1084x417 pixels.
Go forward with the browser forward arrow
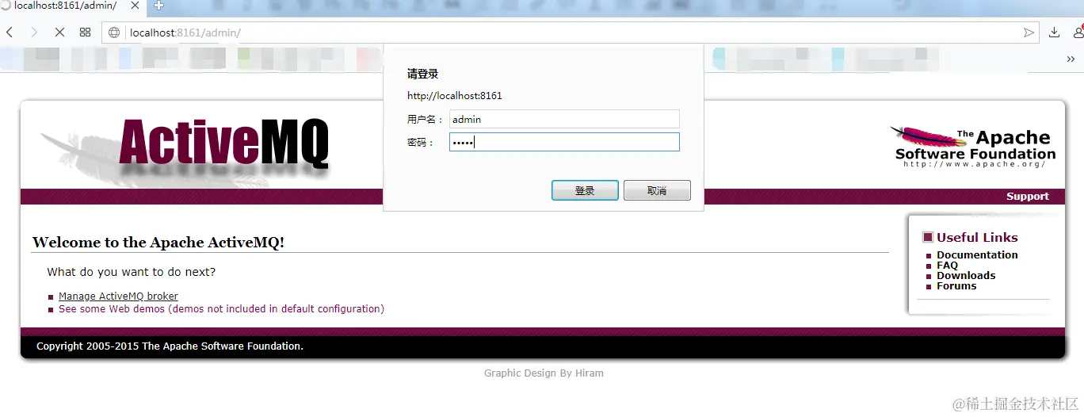point(34,33)
